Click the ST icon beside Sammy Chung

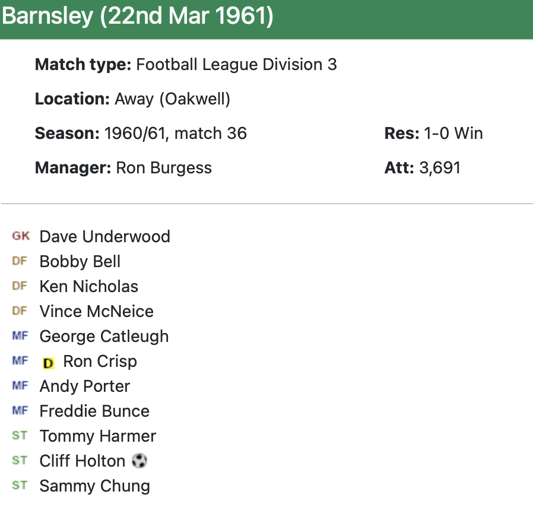(x=20, y=486)
